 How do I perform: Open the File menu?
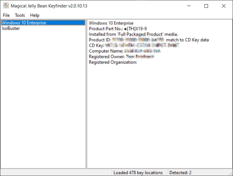(x=6, y=15)
